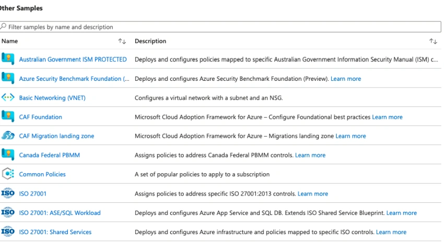444x243 pixels.
Task: Sort samples by the Name column arrows
Action: (122, 41)
